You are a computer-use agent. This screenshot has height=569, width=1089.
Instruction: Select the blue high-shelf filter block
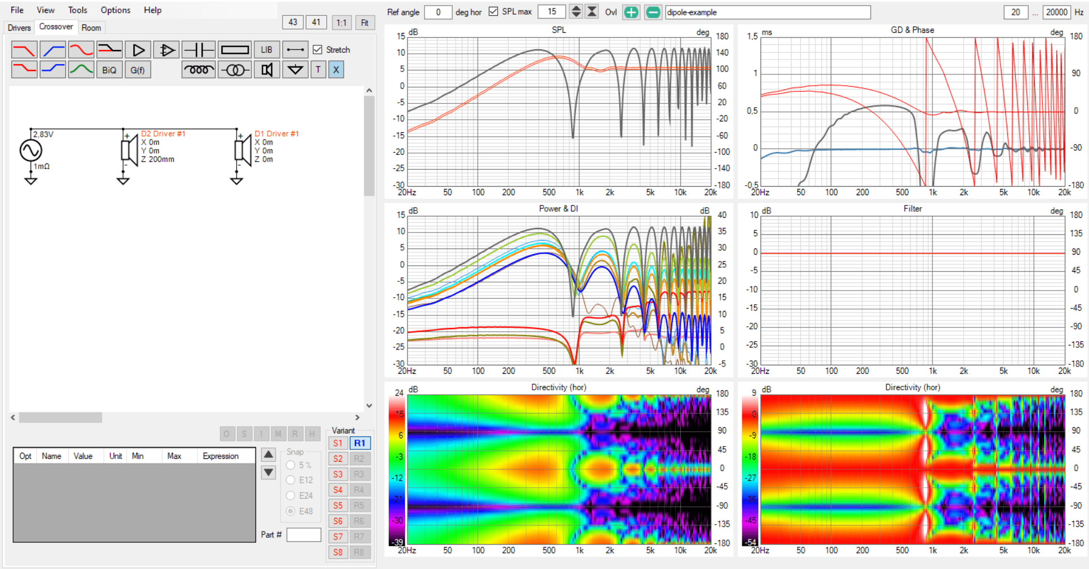53,70
